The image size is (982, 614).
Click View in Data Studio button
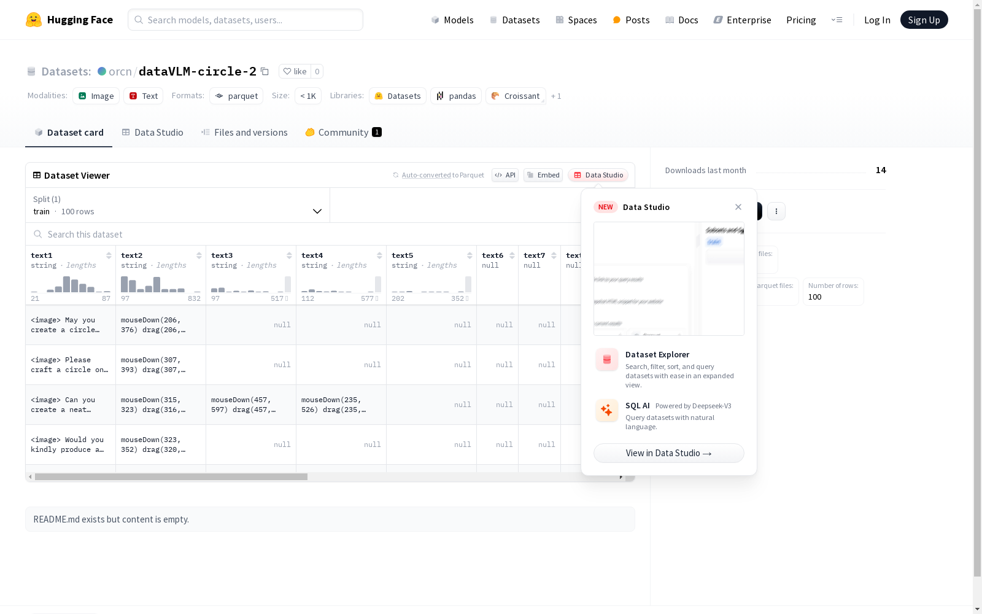[x=669, y=453]
